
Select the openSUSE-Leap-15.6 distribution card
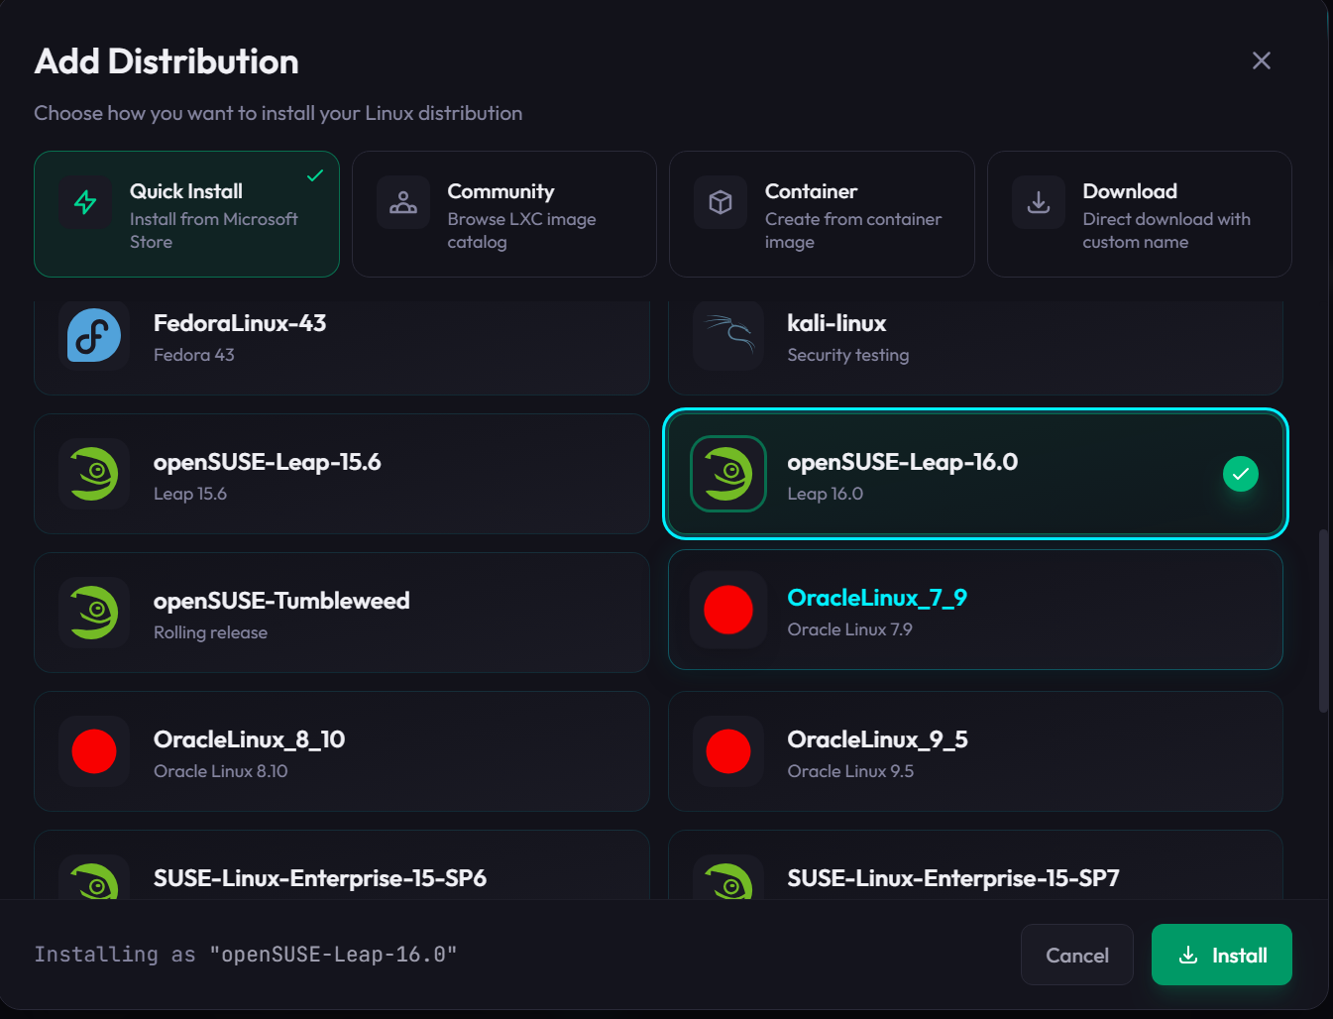coord(341,474)
